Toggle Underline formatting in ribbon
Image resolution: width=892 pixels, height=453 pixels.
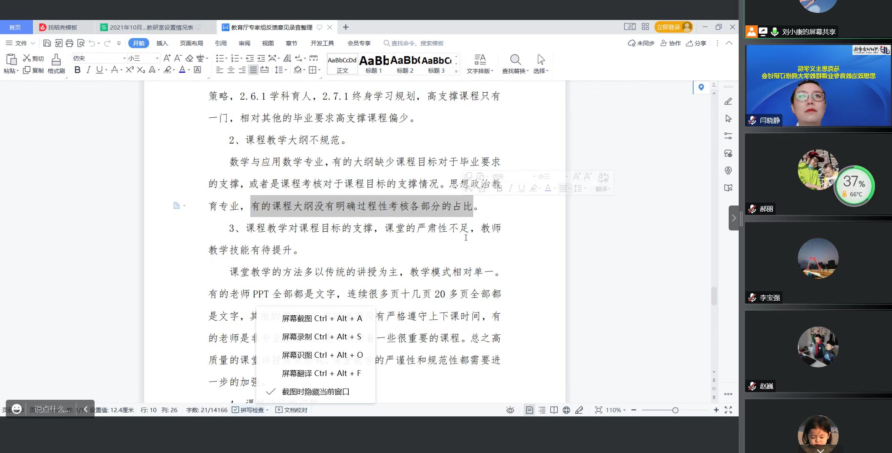[x=100, y=70]
